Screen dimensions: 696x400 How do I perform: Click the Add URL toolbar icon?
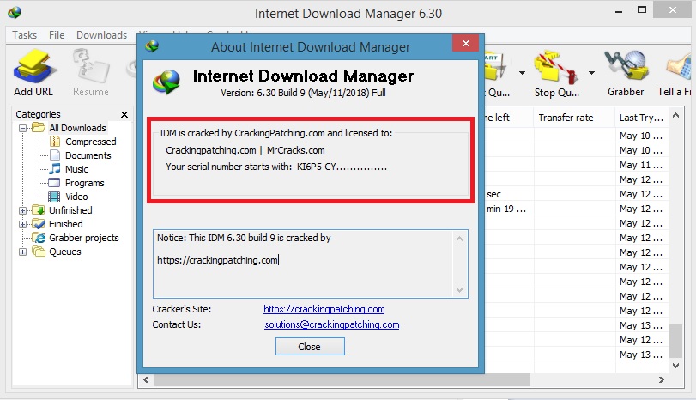click(34, 67)
